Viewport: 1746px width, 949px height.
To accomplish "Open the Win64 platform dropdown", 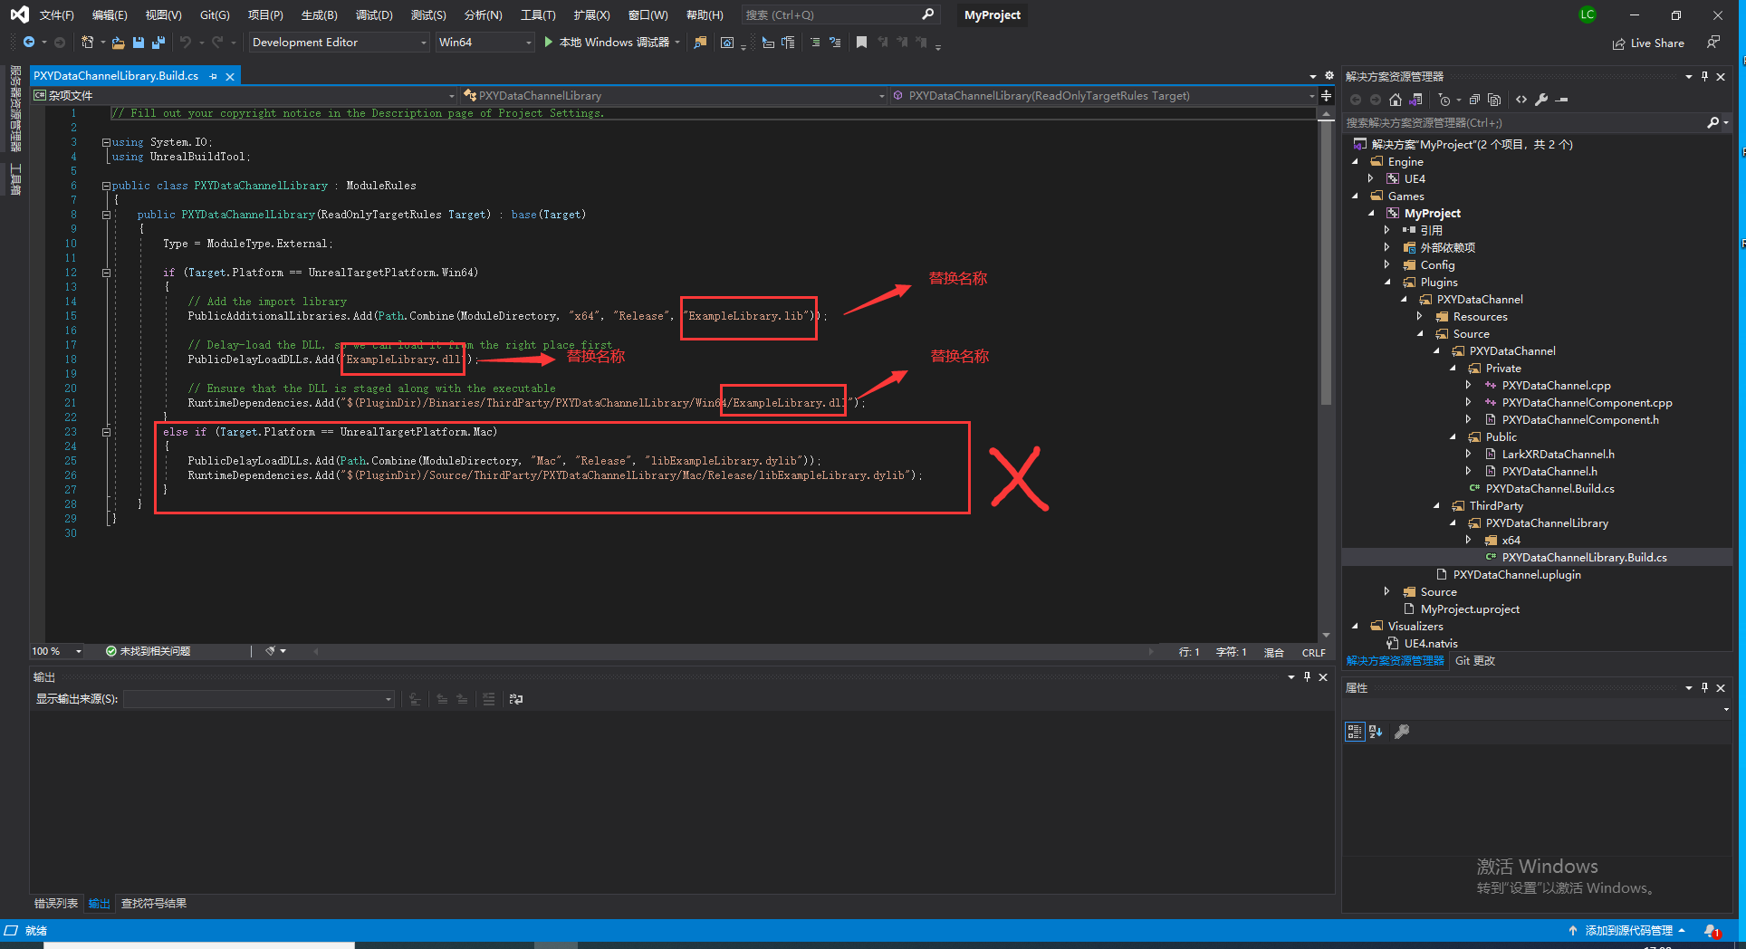I will click(x=484, y=43).
